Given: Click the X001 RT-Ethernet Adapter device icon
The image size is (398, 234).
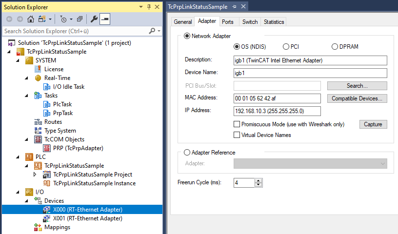Looking at the screenshot, I should (x=47, y=218).
